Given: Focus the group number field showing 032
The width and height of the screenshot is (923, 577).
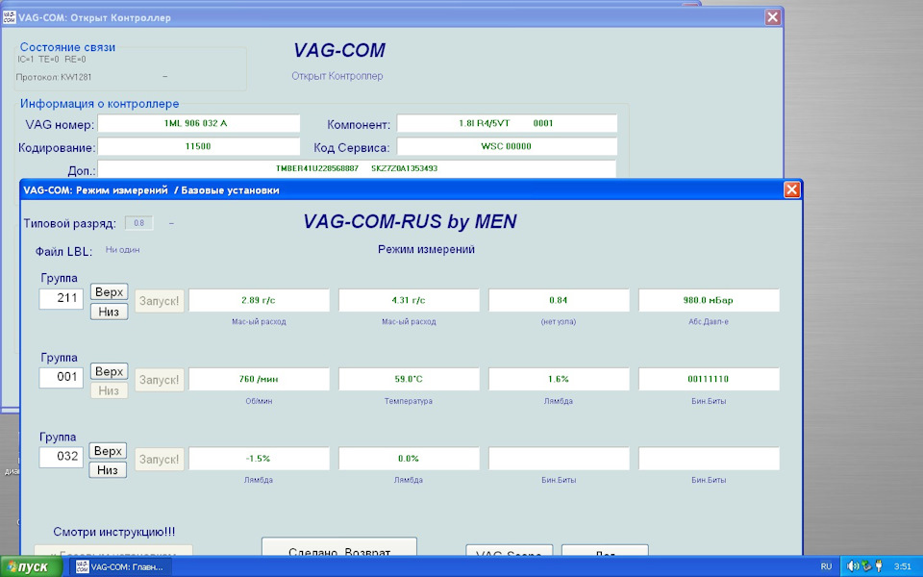Looking at the screenshot, I should pyautogui.click(x=62, y=457).
